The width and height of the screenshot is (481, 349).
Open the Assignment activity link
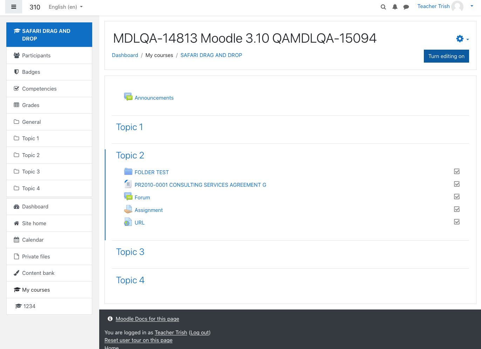[149, 210]
